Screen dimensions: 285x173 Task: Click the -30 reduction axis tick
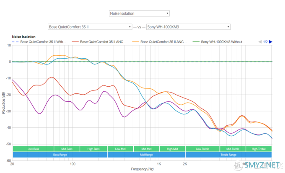click(x=8, y=111)
